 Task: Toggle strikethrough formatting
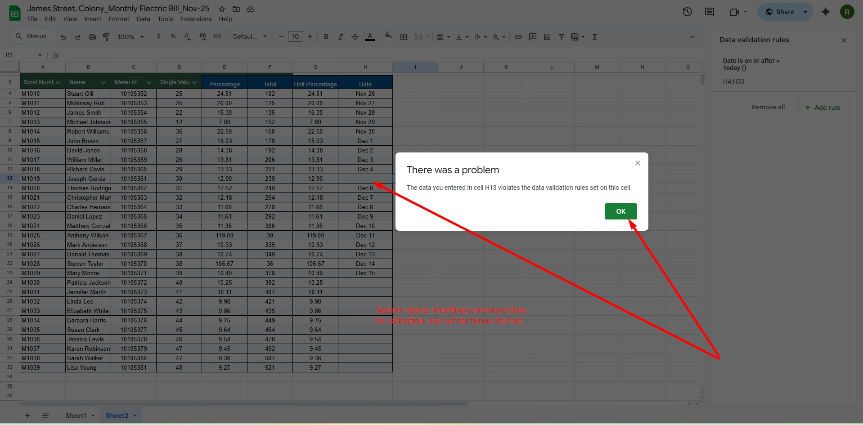click(355, 36)
